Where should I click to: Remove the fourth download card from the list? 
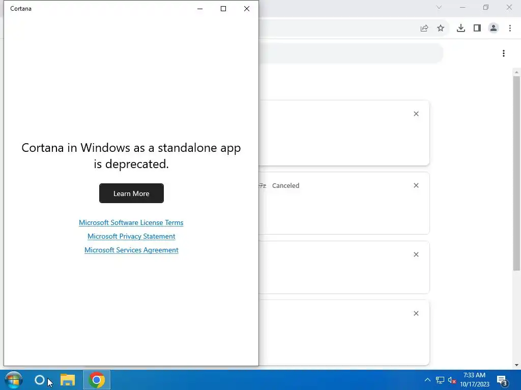pyautogui.click(x=416, y=313)
